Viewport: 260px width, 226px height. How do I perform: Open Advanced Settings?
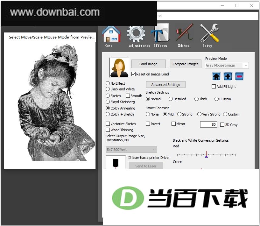(166, 85)
